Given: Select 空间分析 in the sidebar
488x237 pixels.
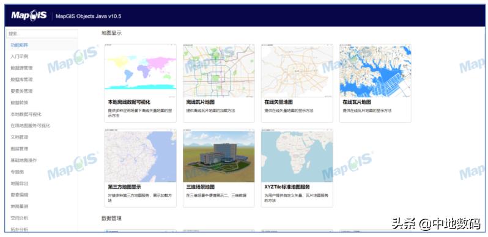Looking at the screenshot, I should [20, 217].
